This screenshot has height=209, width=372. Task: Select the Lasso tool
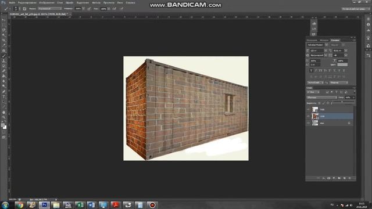pyautogui.click(x=4, y=30)
